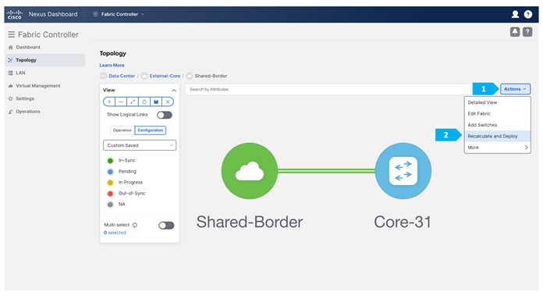Choose Edit Fabric from Actions menu
The image size is (543, 296).
pyautogui.click(x=497, y=114)
